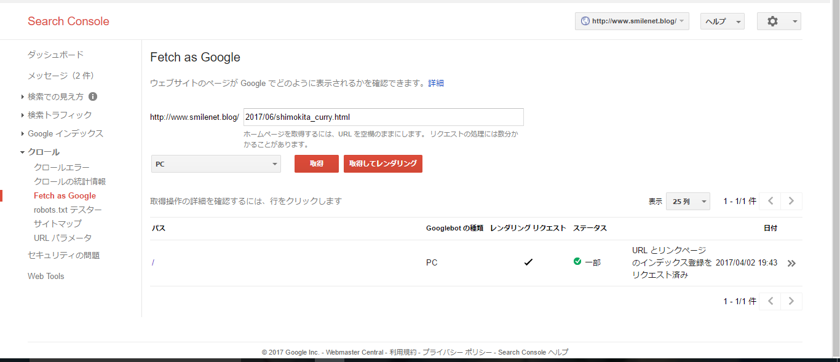
Task: Click the info icon beside 検索での見え方
Action: click(x=93, y=96)
